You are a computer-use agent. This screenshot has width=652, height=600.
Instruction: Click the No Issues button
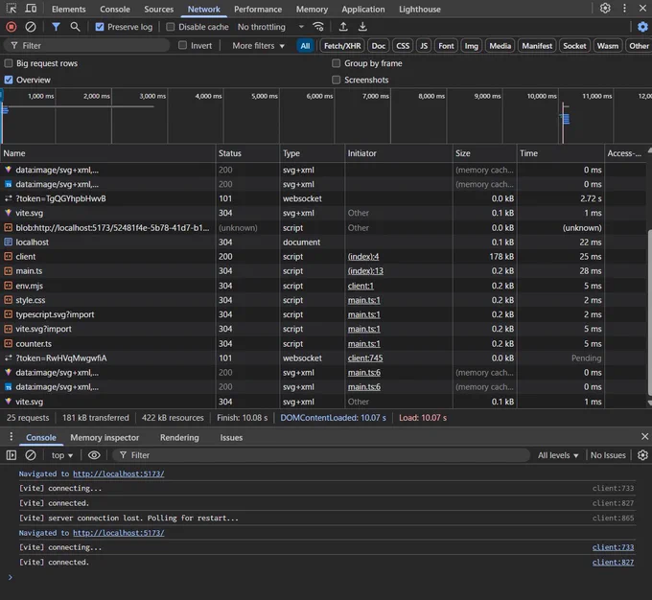point(608,455)
